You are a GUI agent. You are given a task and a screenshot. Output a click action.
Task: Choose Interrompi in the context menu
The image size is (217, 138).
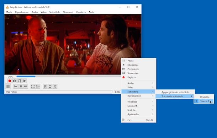point(138,65)
